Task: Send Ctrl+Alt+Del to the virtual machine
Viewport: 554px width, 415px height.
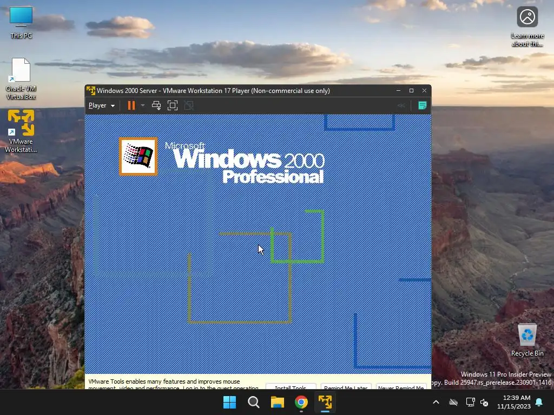Action: tap(156, 105)
